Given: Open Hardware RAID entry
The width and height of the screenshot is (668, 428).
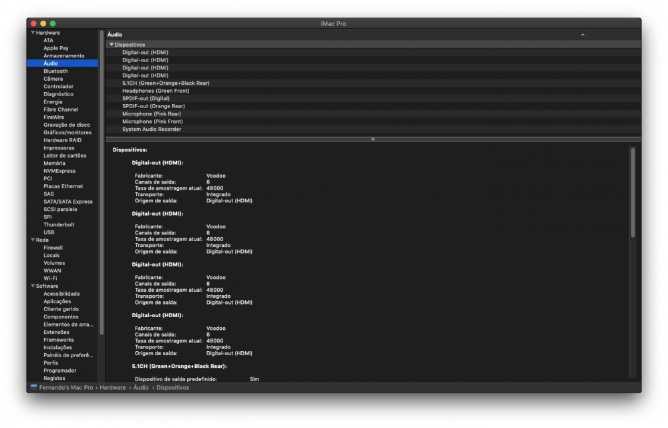Looking at the screenshot, I should 62,140.
